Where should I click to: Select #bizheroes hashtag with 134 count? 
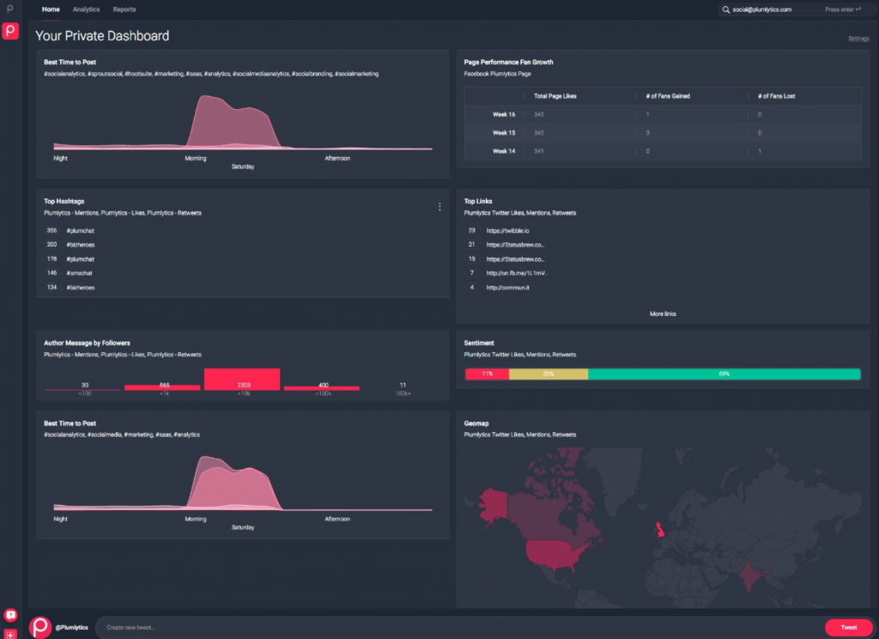(x=80, y=288)
